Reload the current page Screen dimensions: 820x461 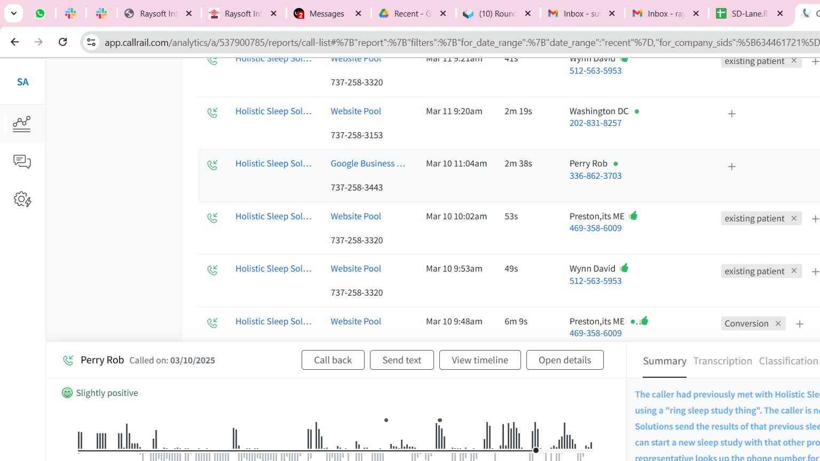(62, 42)
